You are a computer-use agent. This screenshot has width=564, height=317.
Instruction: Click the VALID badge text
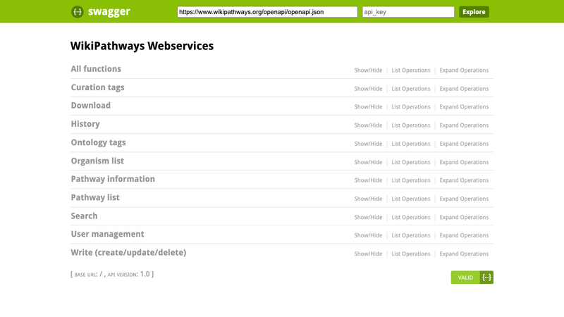(465, 278)
